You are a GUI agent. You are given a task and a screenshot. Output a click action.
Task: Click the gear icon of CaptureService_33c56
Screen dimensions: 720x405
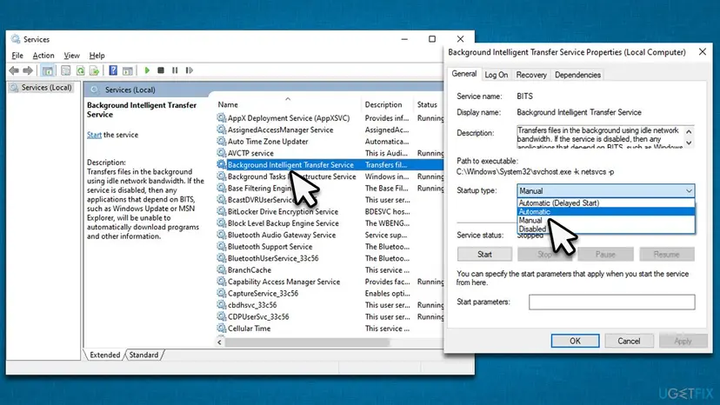point(222,294)
